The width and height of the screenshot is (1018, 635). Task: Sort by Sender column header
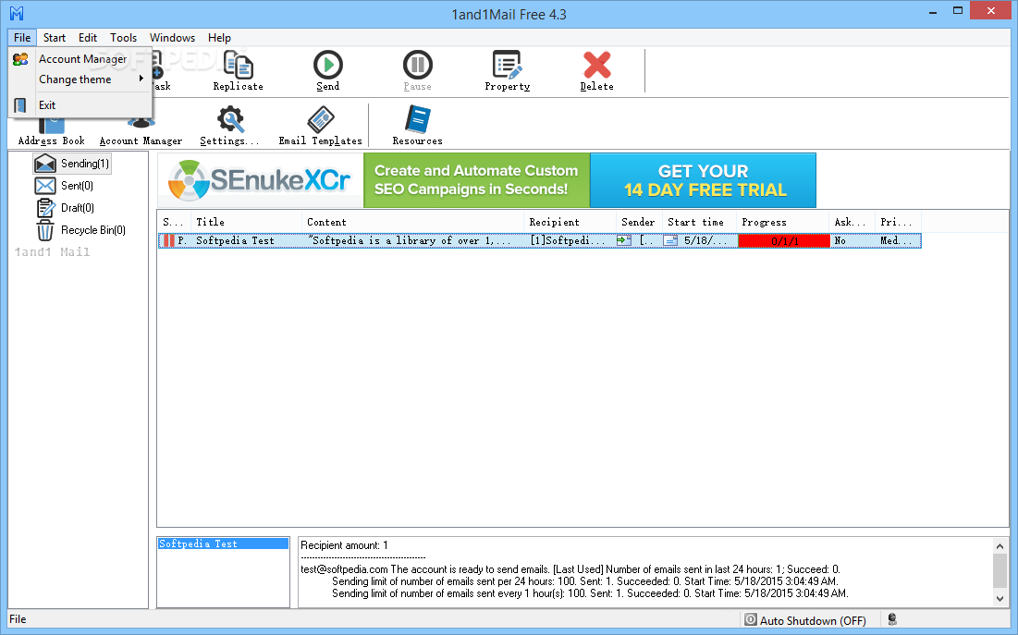click(640, 222)
